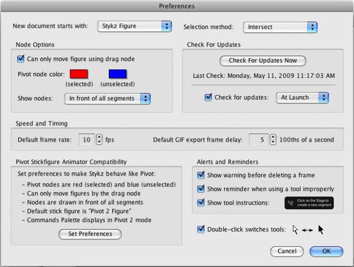Click the GIF export frame delay stepper
This screenshot has height=267, width=354.
[273, 139]
